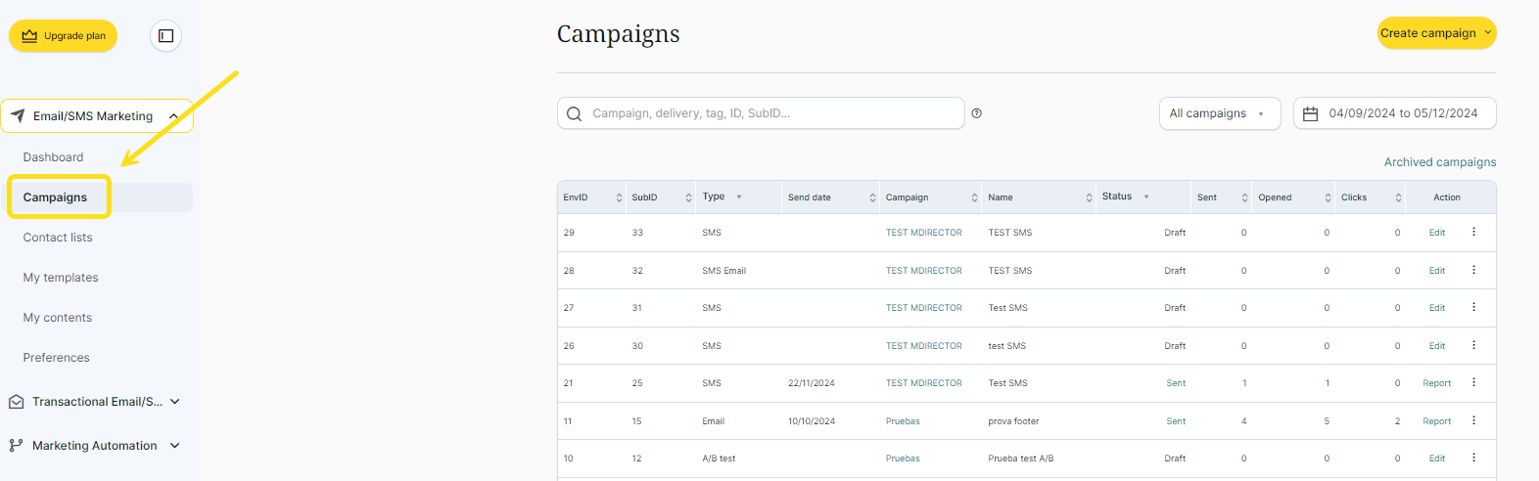
Task: Open Contact lists in the sidebar
Action: 58,238
